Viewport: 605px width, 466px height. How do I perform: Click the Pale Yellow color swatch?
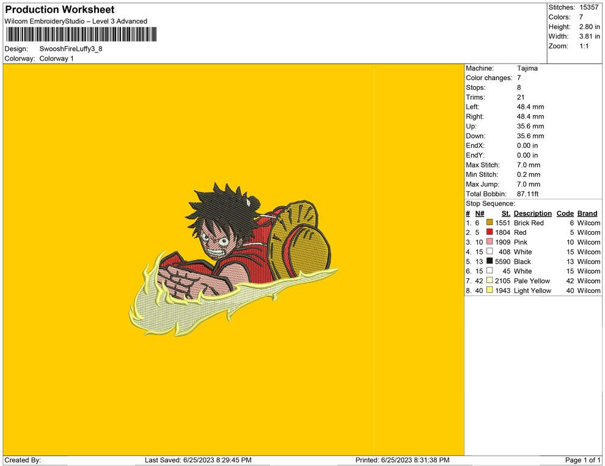point(490,280)
